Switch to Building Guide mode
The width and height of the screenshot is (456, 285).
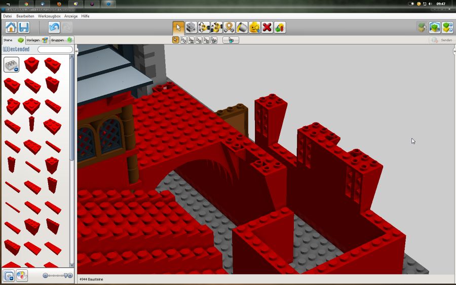point(447,27)
